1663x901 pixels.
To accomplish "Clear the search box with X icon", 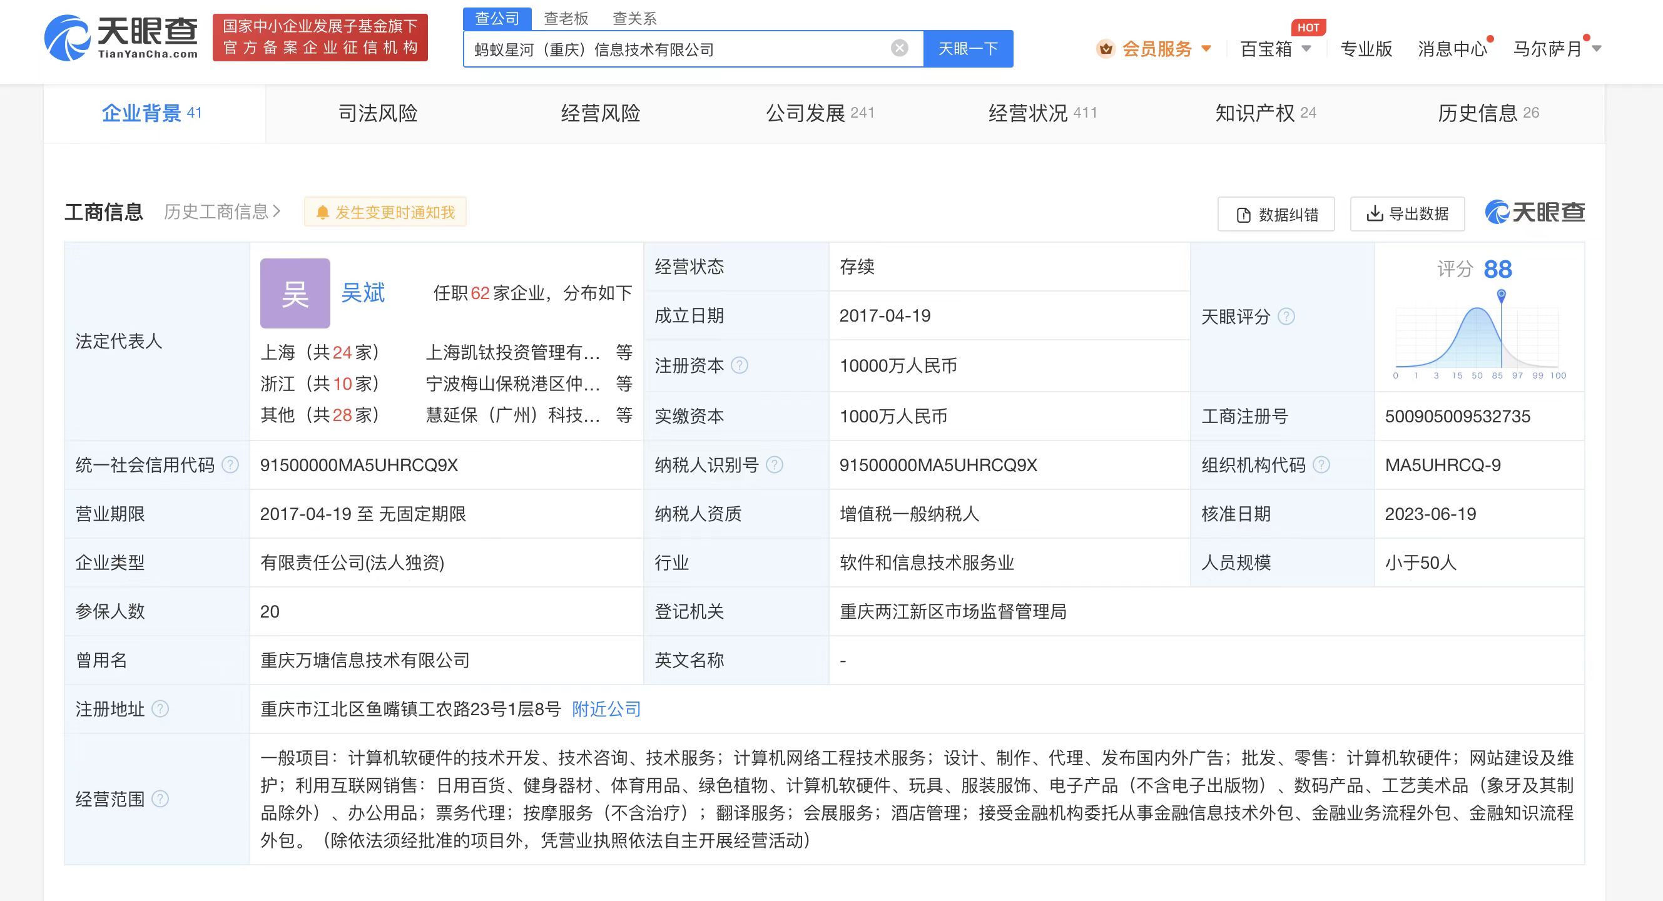I will (899, 48).
